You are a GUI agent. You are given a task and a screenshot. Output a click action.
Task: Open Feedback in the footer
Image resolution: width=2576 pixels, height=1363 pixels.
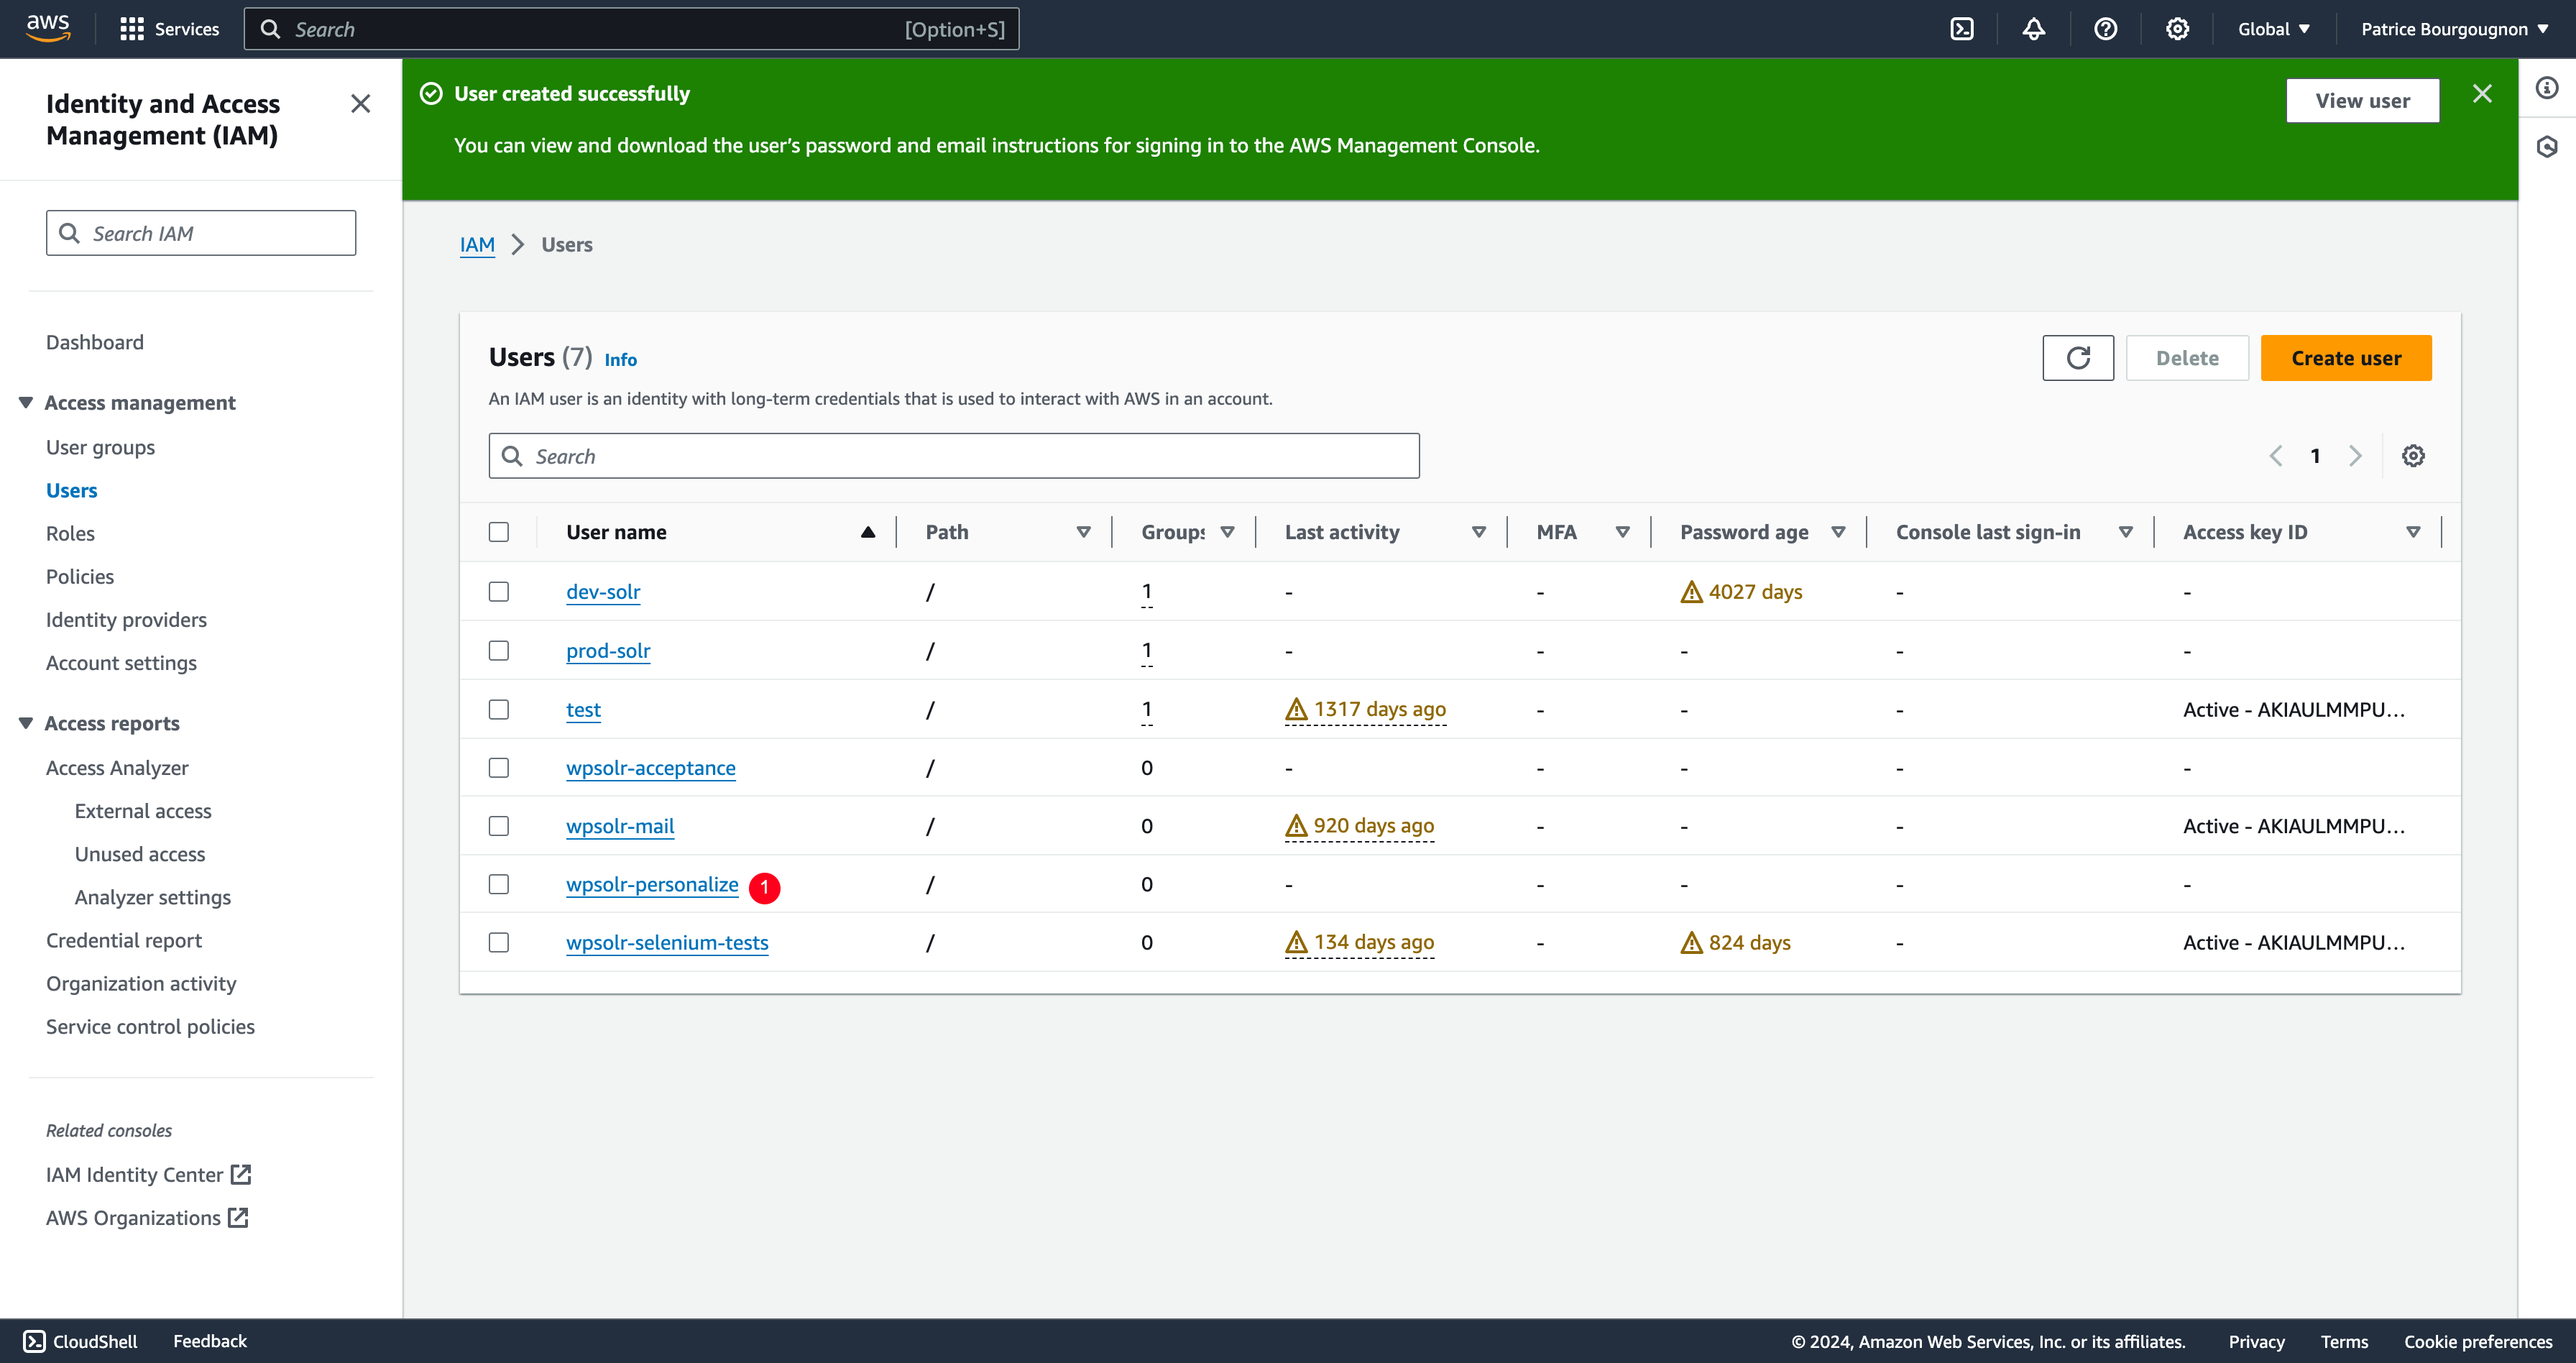coord(210,1341)
